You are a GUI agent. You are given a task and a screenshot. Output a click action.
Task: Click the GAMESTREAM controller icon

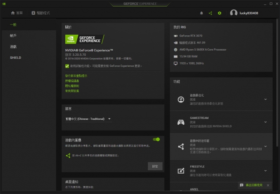[181, 122]
